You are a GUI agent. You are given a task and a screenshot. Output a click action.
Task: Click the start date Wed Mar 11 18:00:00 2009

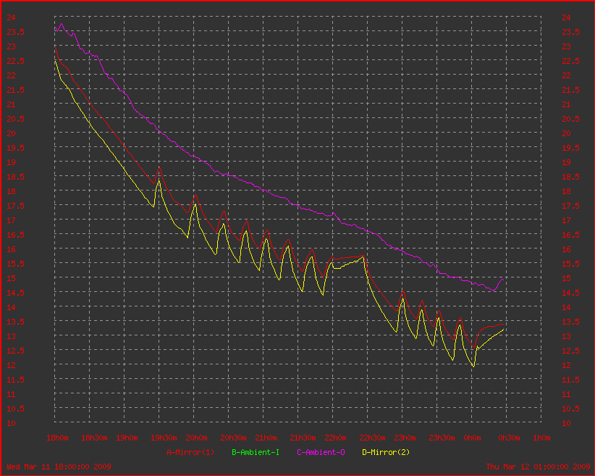pos(59,467)
